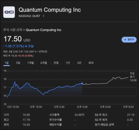Open the three-dot more options menu
Viewport: 139px width, 130px height.
point(44,16)
